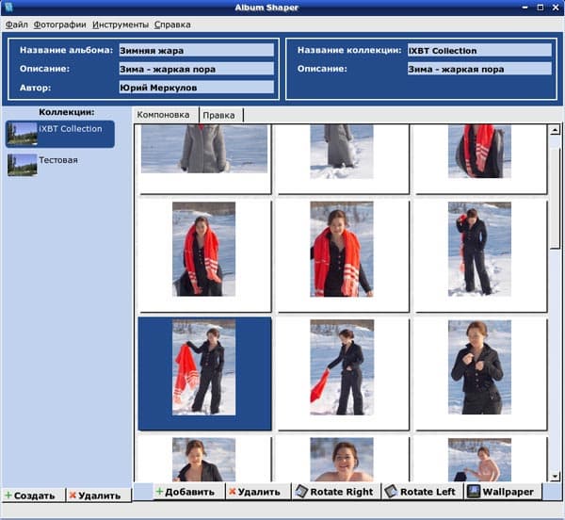Click the Wallpaper monitor icon
The width and height of the screenshot is (565, 520).
[473, 491]
